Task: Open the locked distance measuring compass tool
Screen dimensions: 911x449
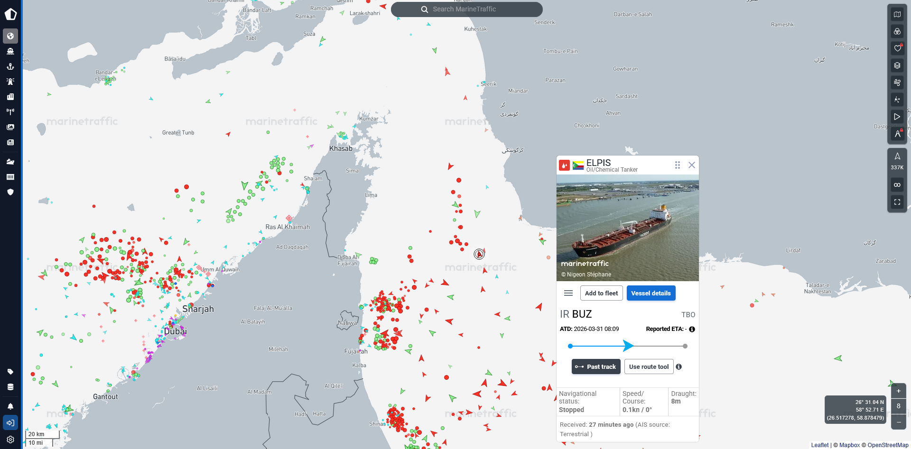Action: [897, 134]
